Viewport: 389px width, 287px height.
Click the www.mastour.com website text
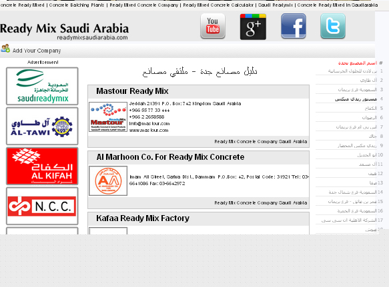coord(149,131)
